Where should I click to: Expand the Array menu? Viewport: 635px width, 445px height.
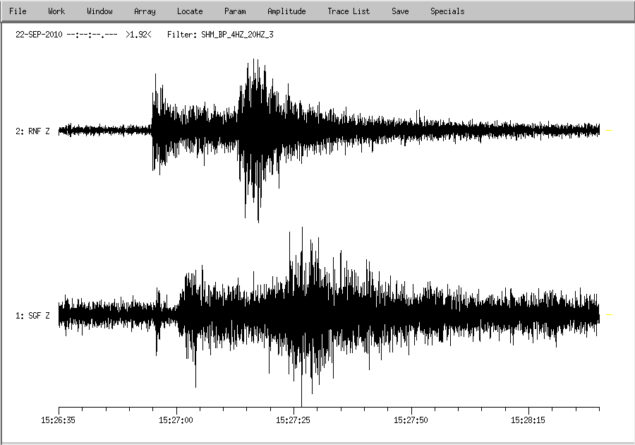145,11
